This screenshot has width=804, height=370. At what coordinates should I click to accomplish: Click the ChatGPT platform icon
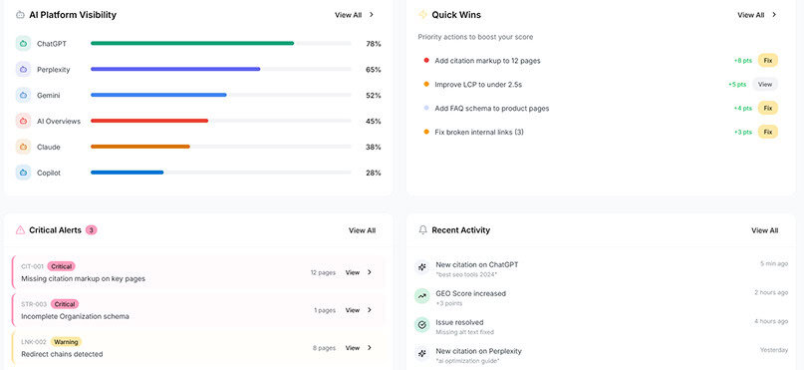point(23,44)
